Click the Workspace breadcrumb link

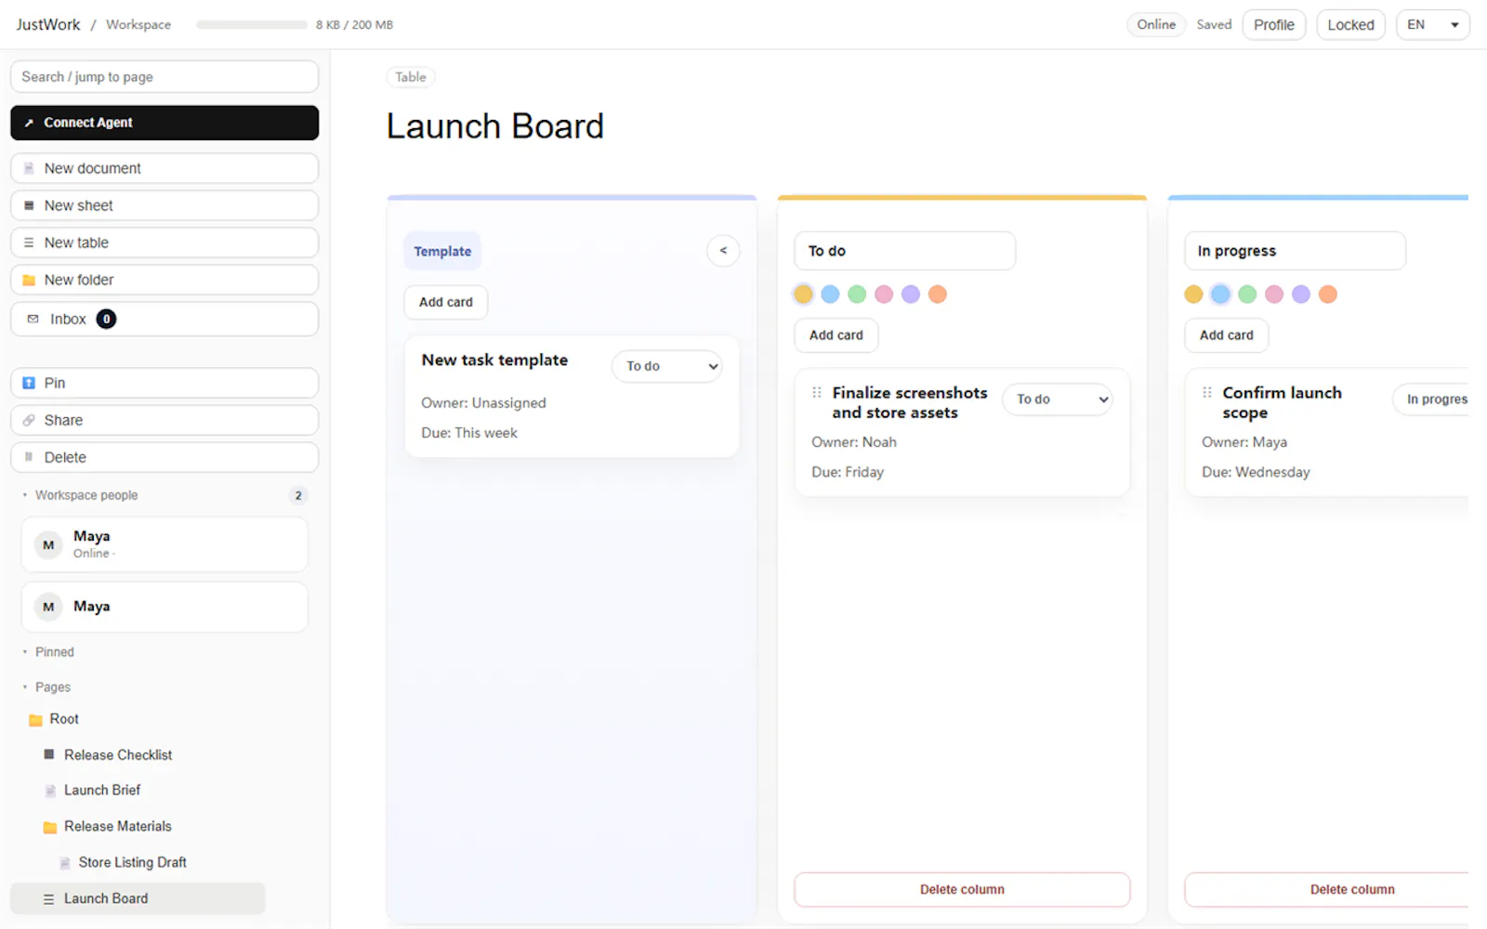coord(138,25)
